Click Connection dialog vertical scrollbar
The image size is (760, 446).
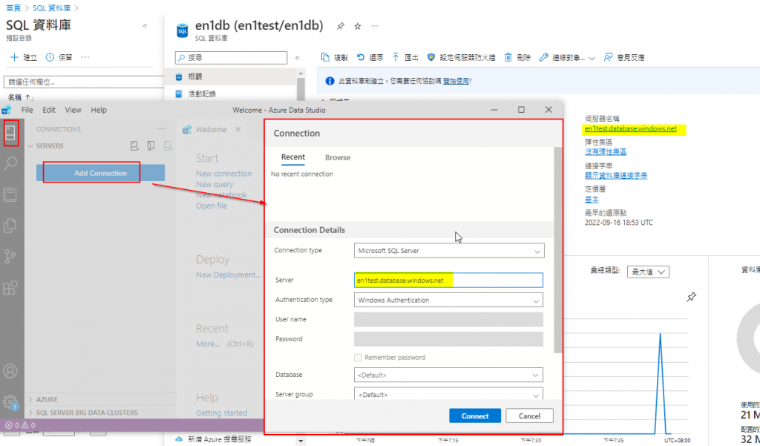[x=558, y=249]
